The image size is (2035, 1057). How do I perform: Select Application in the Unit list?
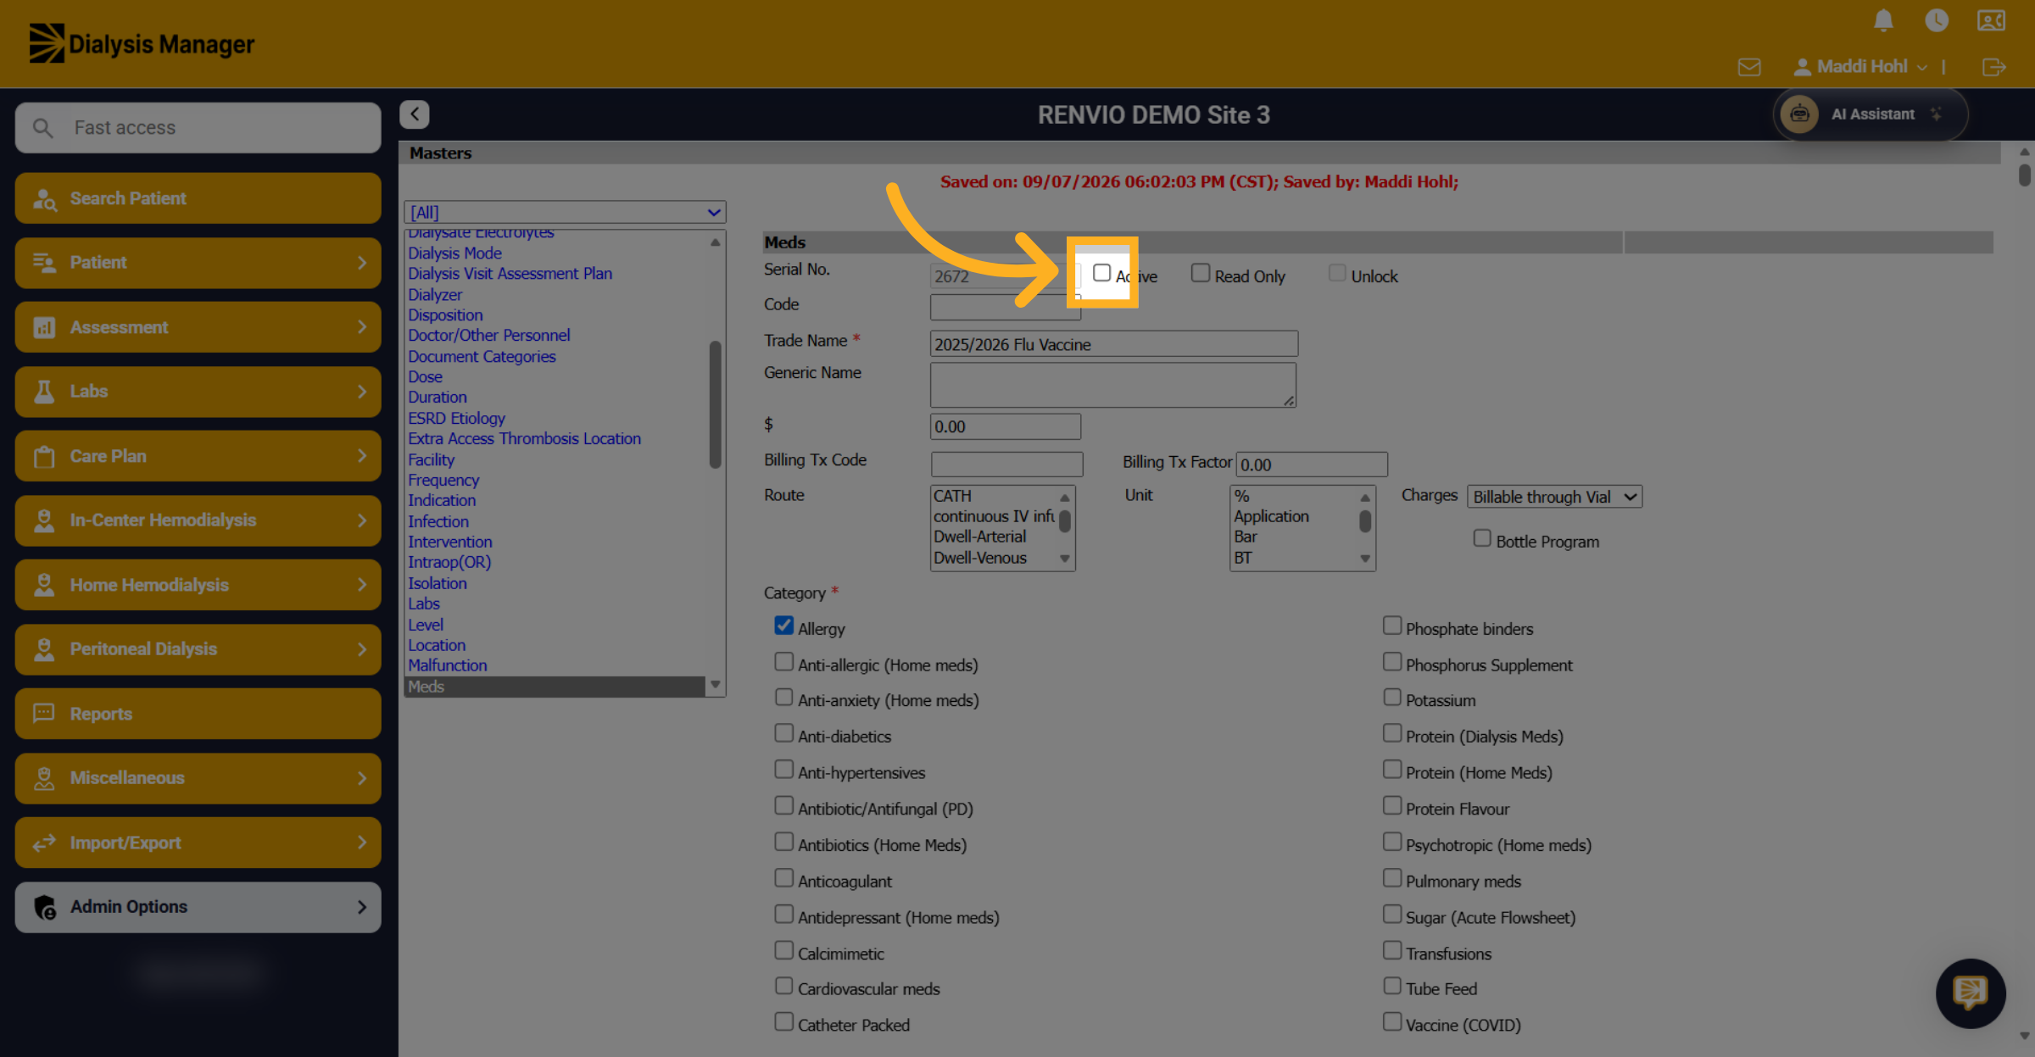tap(1271, 517)
